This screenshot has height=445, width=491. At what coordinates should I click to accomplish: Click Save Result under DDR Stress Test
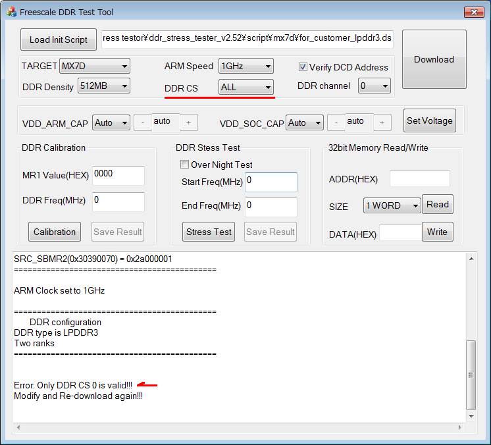(x=271, y=232)
